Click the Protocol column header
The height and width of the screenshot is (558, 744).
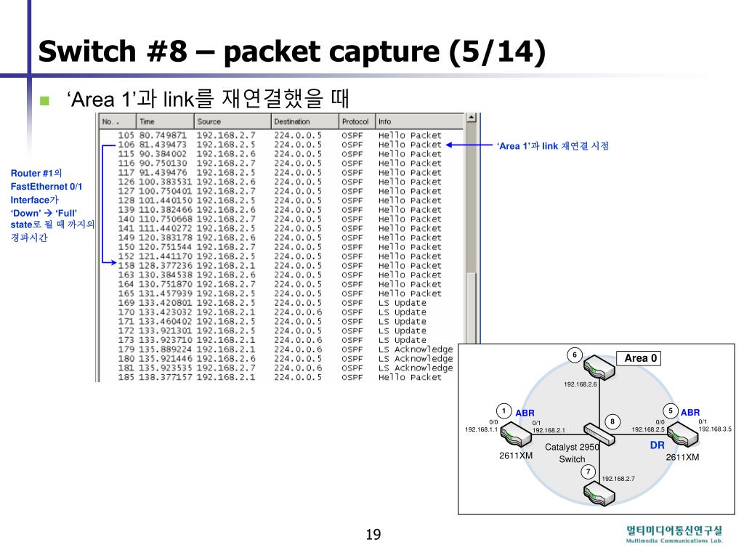click(357, 121)
